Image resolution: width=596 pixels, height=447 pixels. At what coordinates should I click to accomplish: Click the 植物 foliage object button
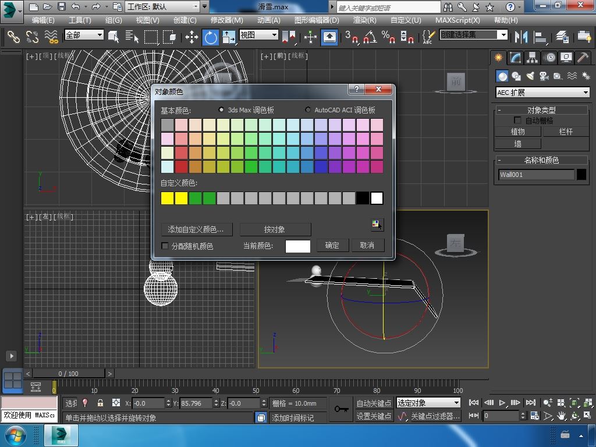[x=517, y=132]
